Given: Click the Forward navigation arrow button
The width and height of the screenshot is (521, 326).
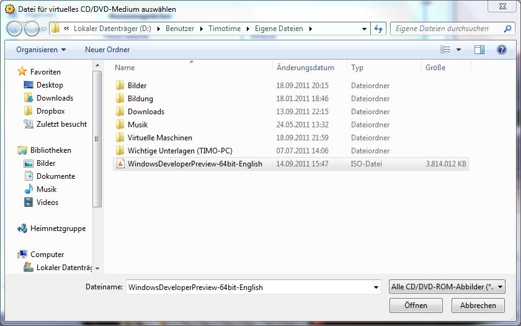Looking at the screenshot, I should point(32,29).
